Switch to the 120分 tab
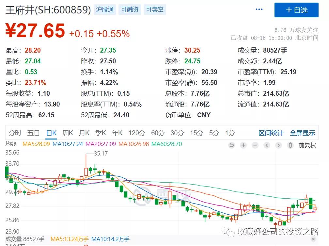This screenshot has width=329, height=246. coord(137,133)
